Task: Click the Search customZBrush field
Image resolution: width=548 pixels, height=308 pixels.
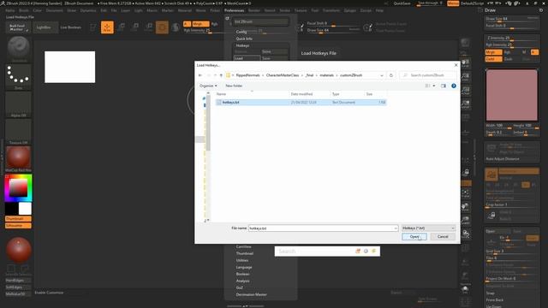Action: click(x=427, y=75)
